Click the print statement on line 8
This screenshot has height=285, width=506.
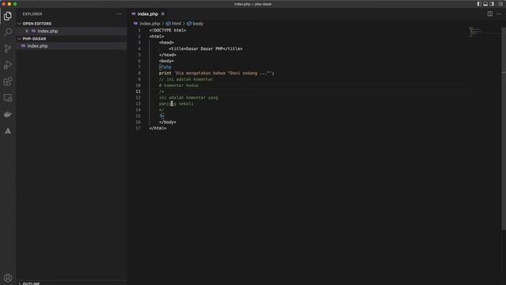click(x=216, y=74)
